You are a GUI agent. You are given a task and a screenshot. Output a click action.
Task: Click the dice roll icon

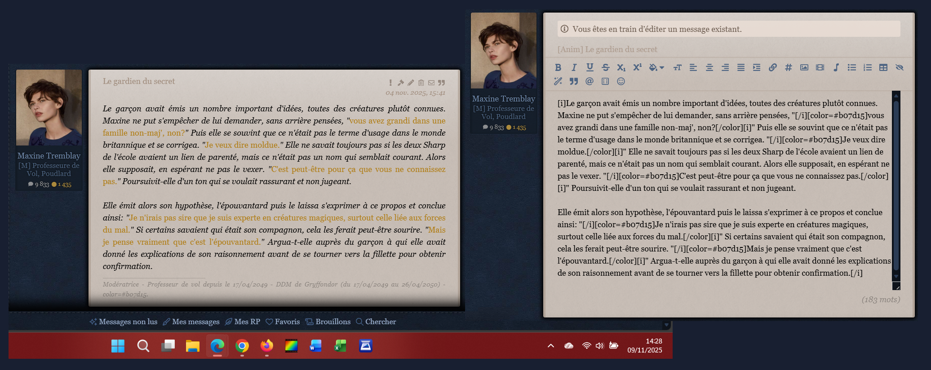coord(605,81)
